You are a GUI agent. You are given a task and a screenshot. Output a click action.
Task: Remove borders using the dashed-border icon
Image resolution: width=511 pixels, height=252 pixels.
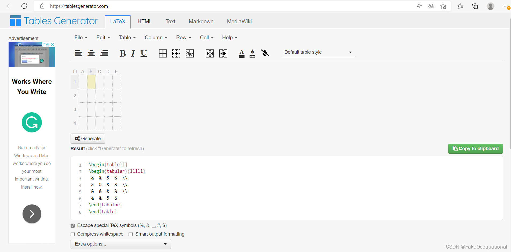pos(176,53)
